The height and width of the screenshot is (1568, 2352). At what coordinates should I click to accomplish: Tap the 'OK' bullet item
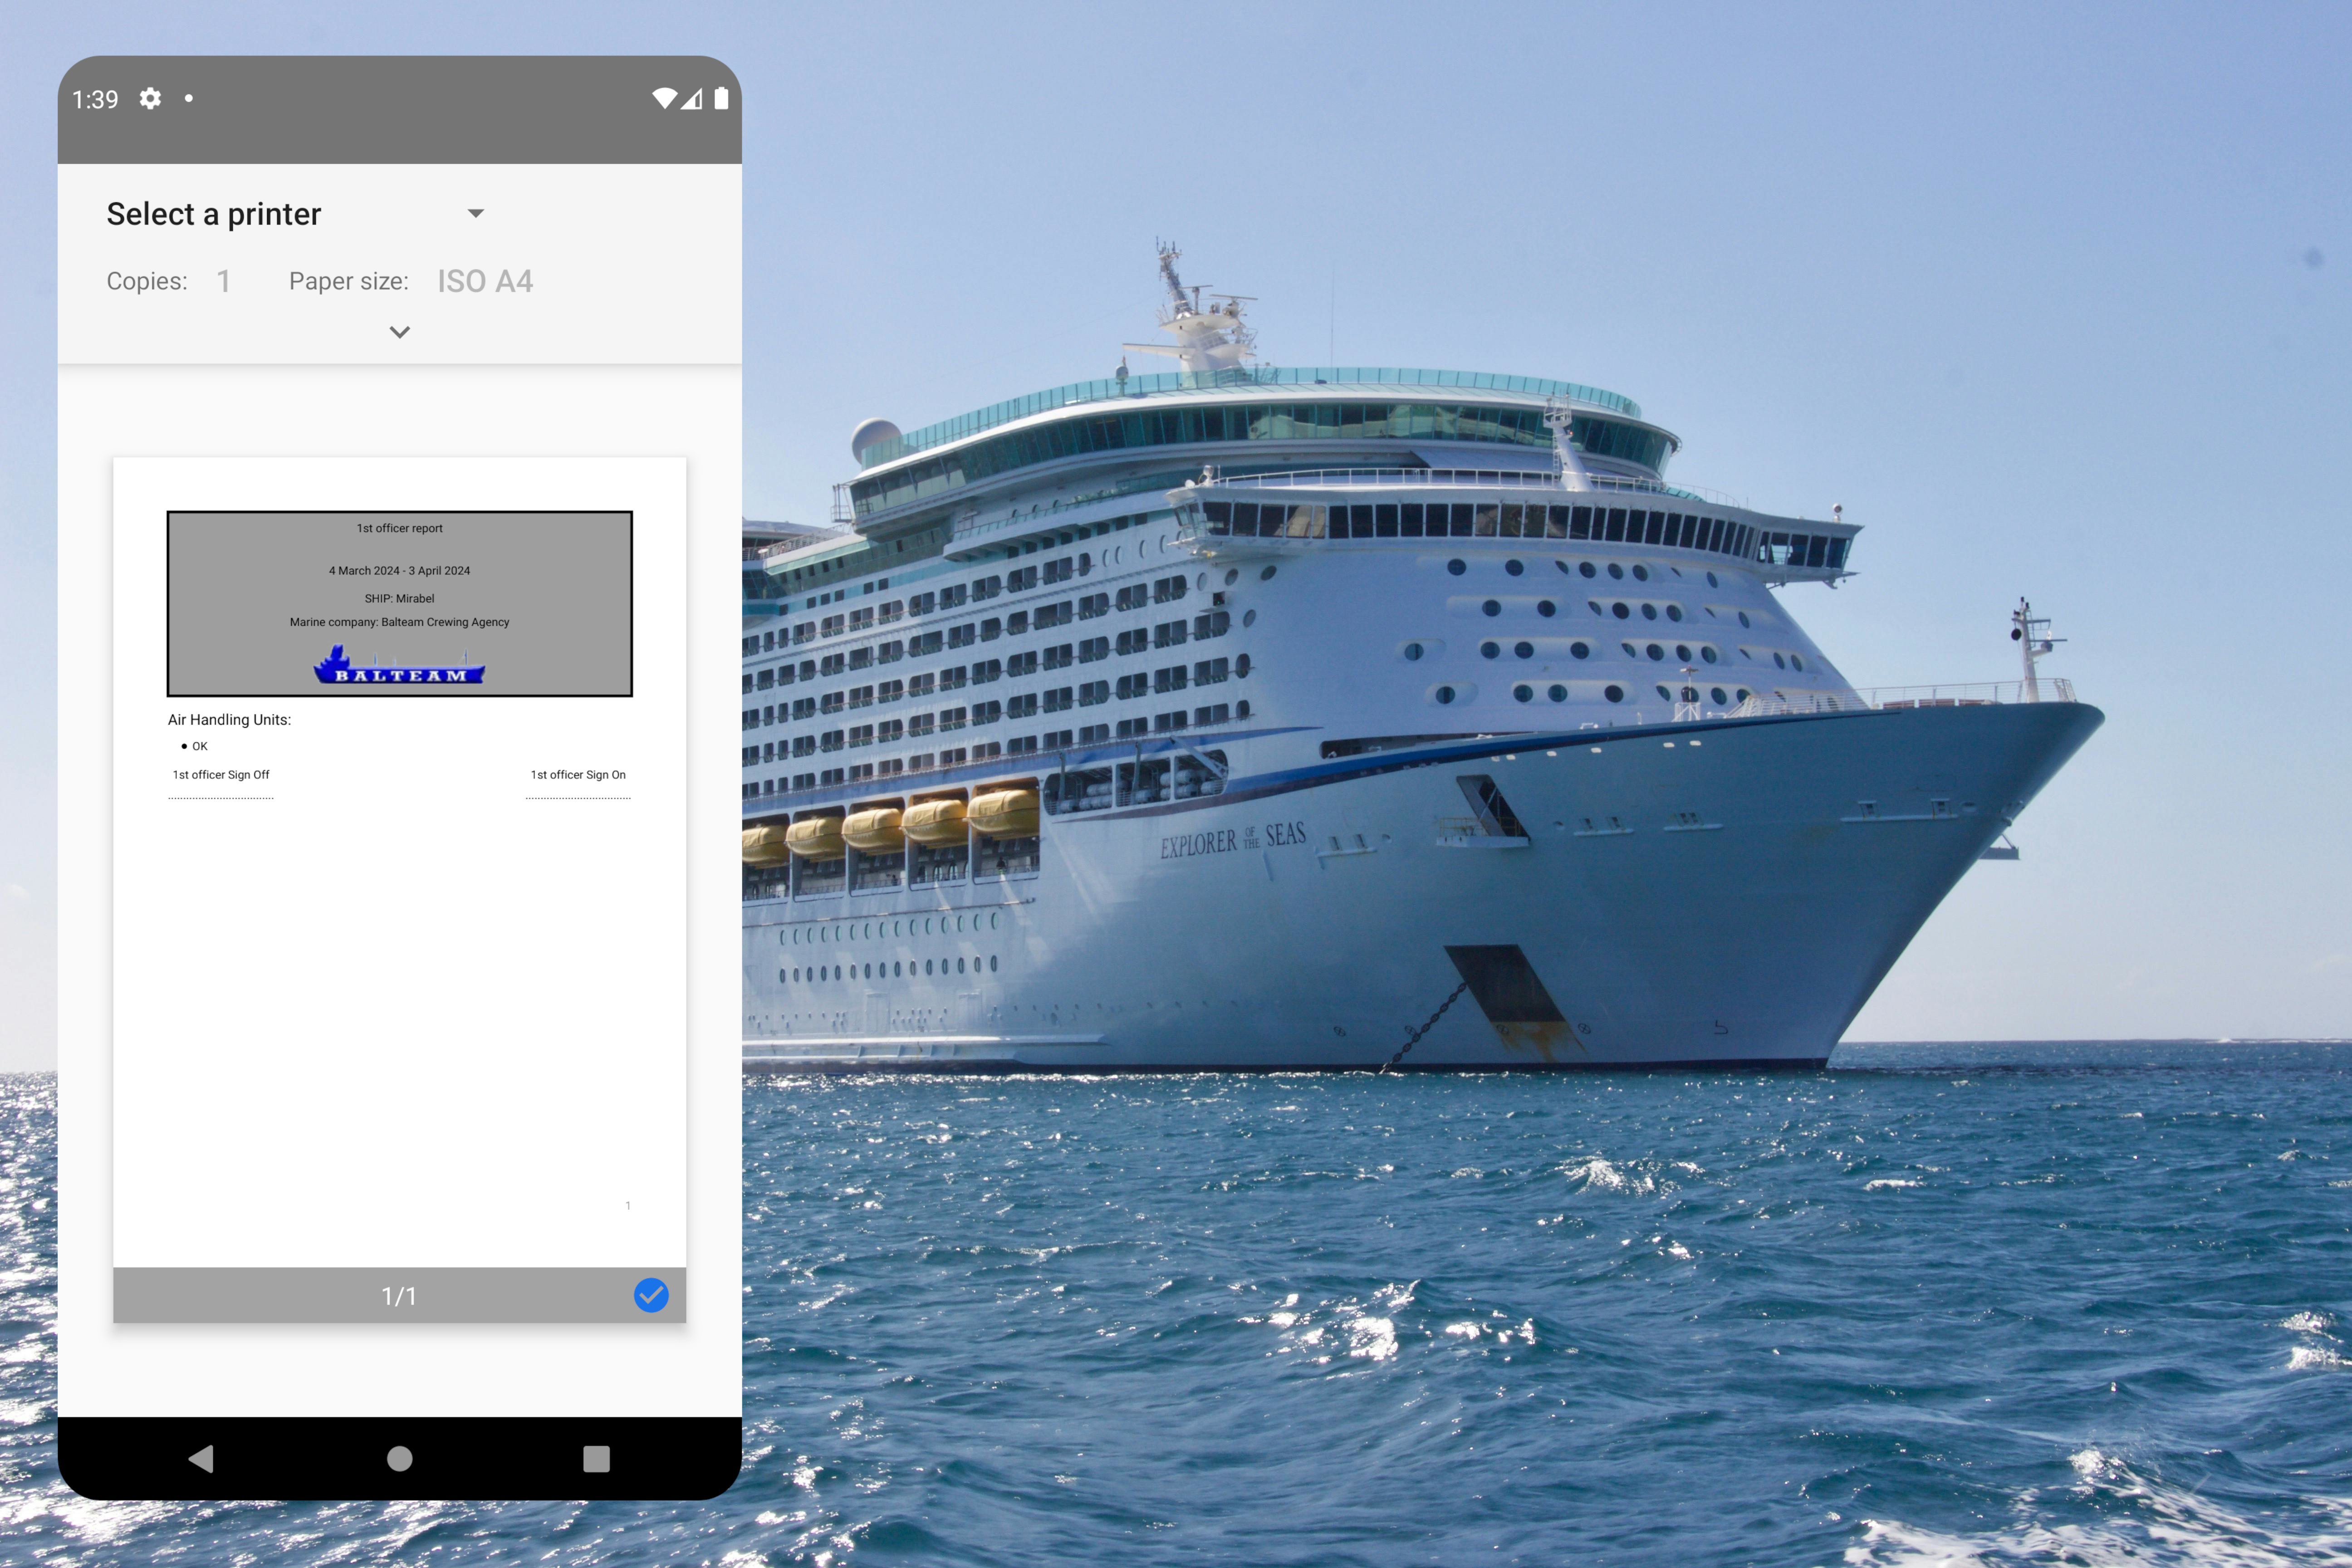[200, 746]
